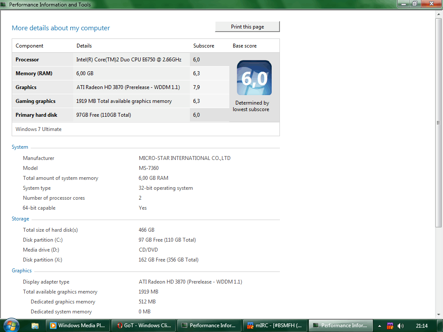Viewport: 443px width, 332px height.
Task: Click the Number of processor cores label
Action: pyautogui.click(x=54, y=198)
